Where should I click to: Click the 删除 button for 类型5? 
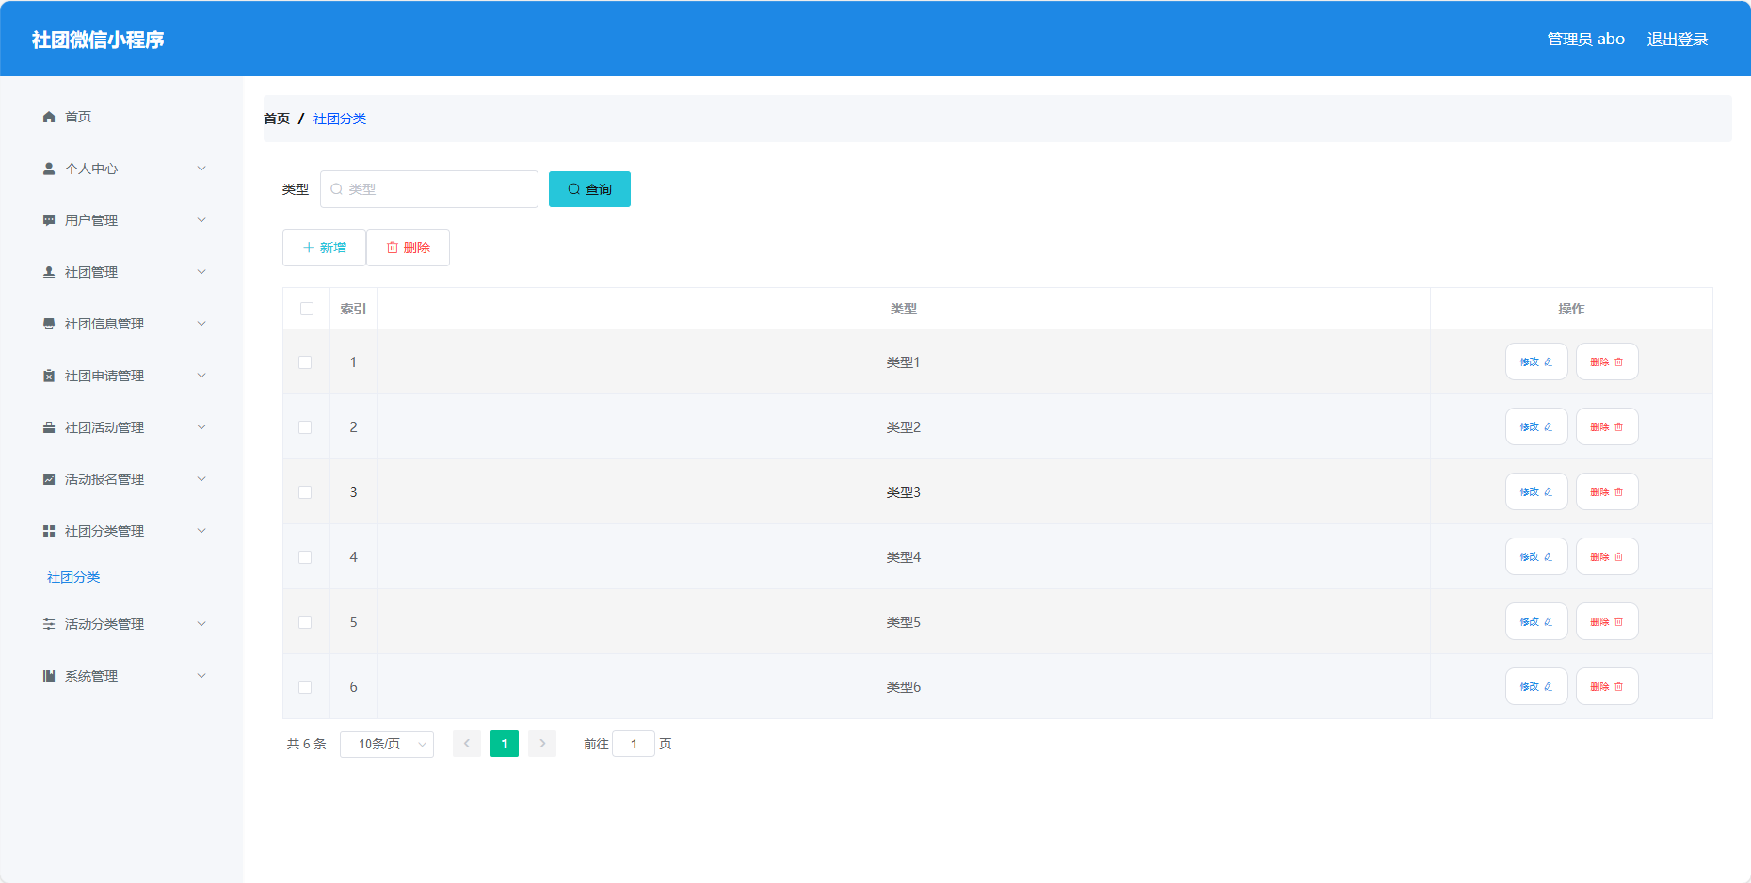tap(1607, 622)
